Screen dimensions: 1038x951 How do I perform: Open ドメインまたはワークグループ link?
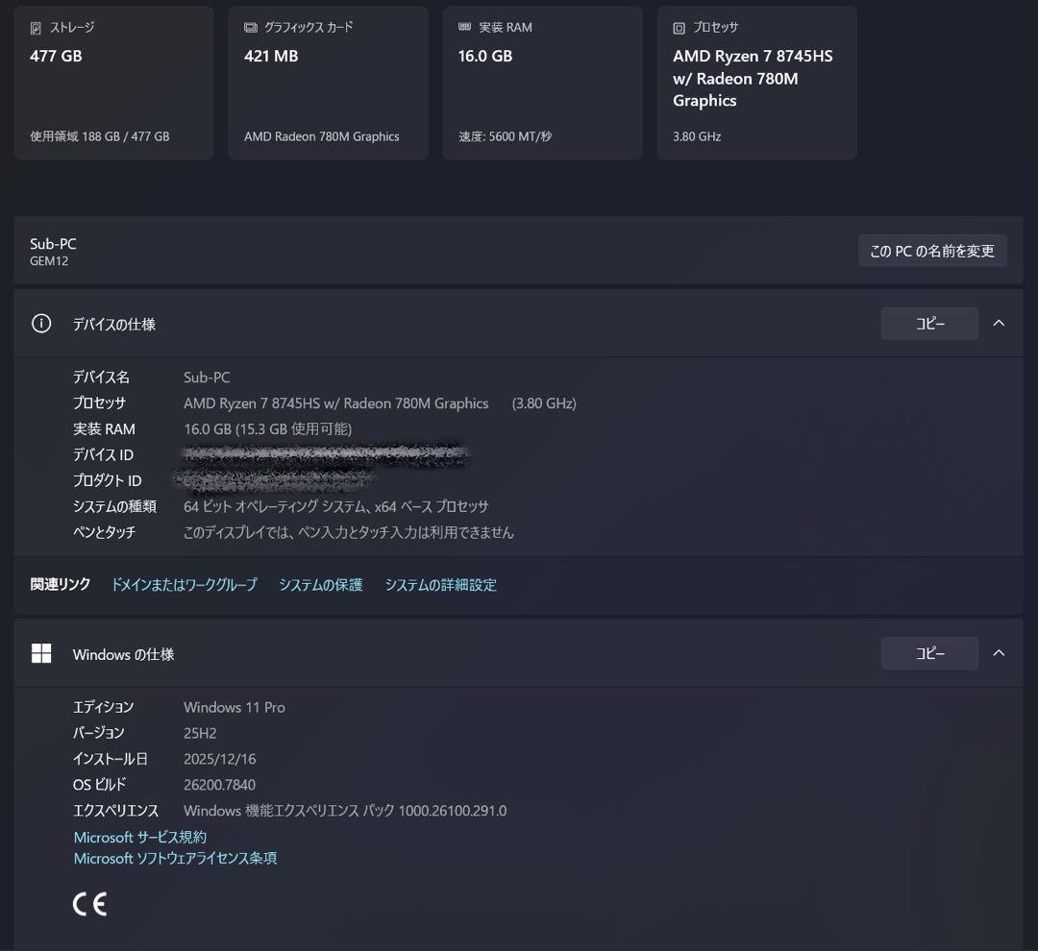coord(184,584)
